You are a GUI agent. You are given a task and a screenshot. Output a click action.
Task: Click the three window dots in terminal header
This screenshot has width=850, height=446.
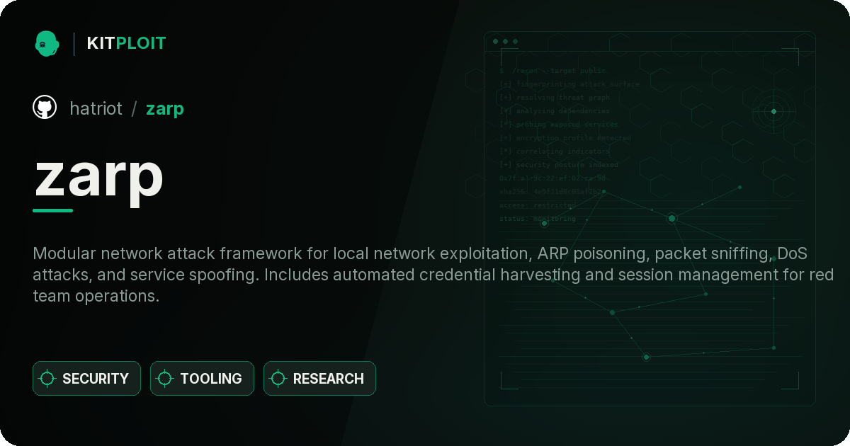click(505, 42)
